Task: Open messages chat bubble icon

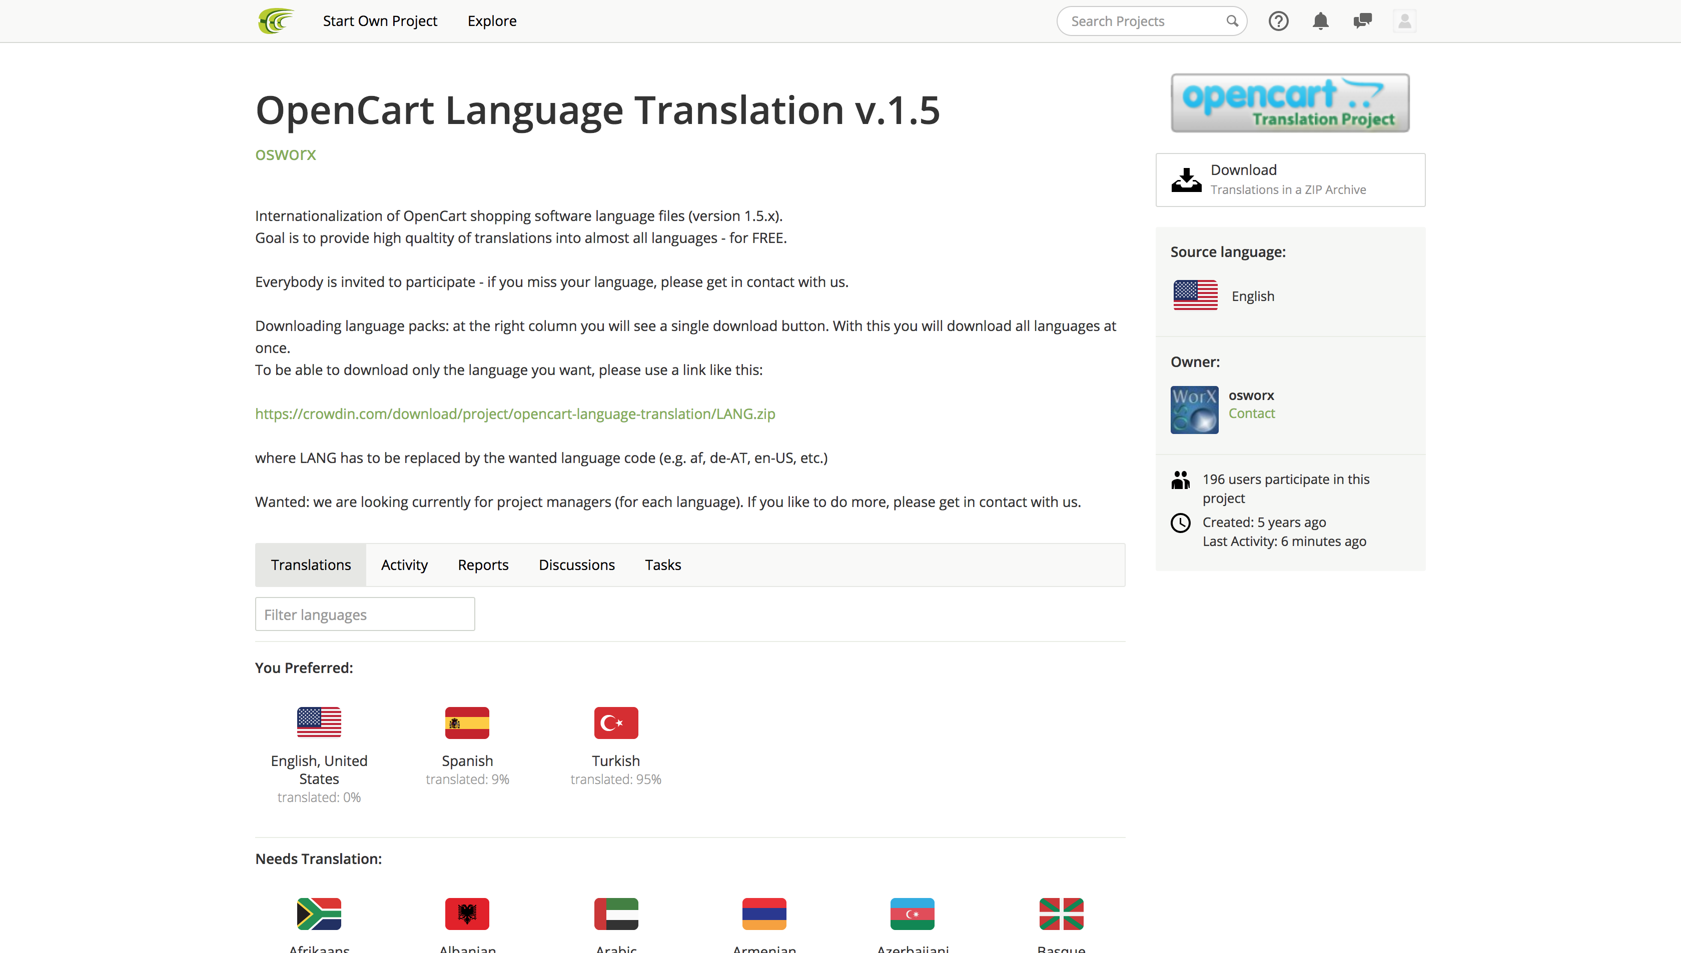Action: tap(1362, 21)
